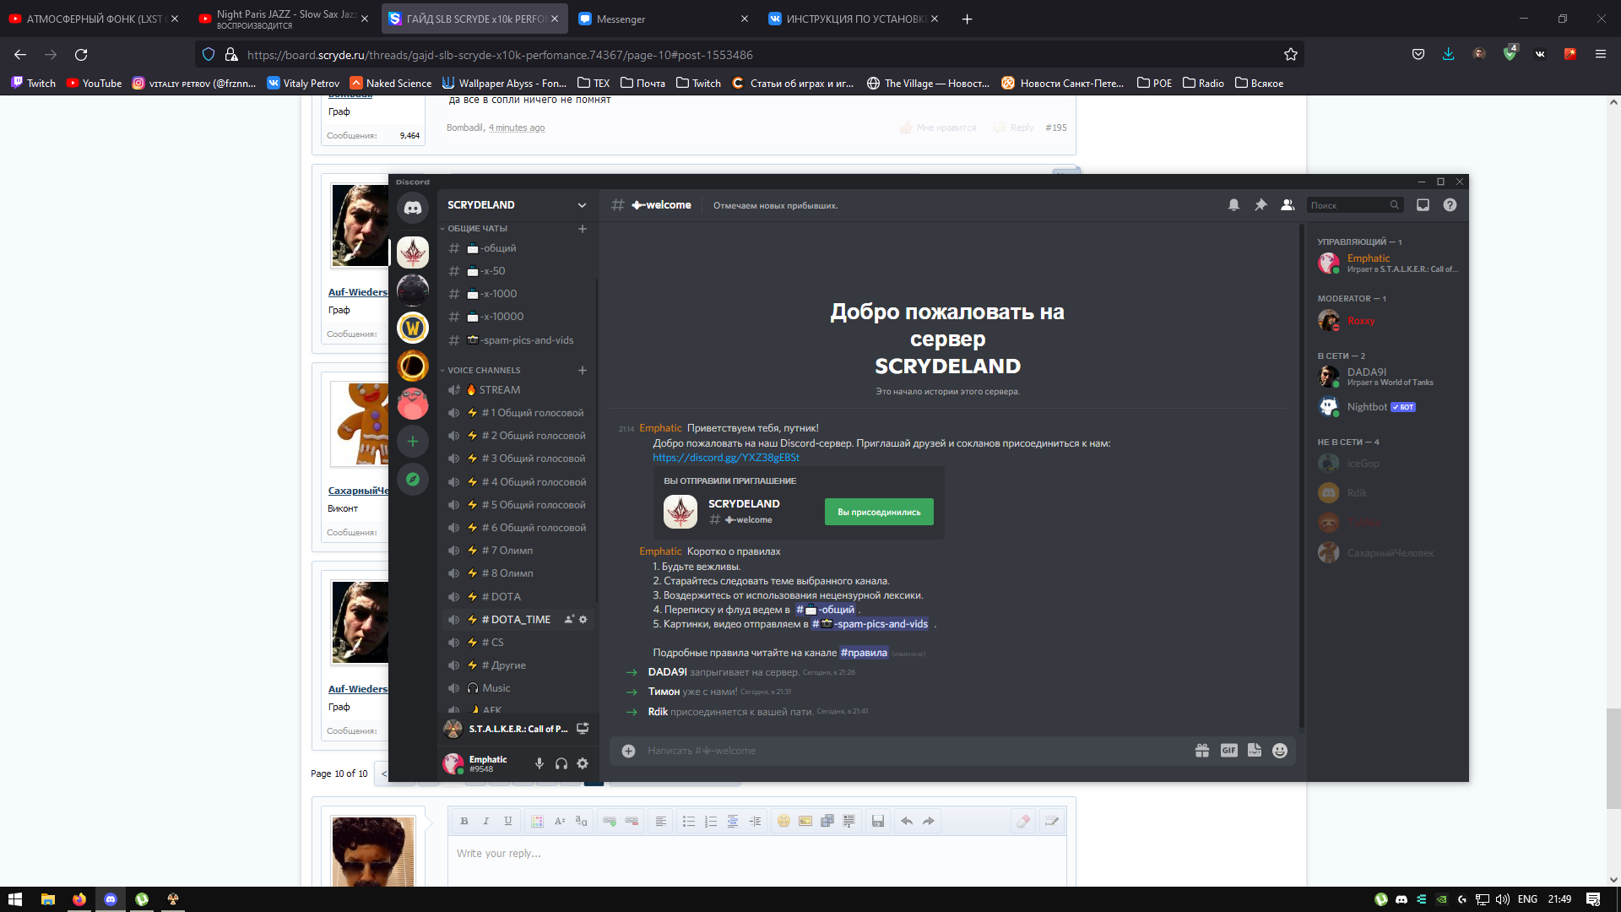Image resolution: width=1621 pixels, height=912 pixels.
Task: Click the Вы присоединились green button
Action: [x=879, y=512]
